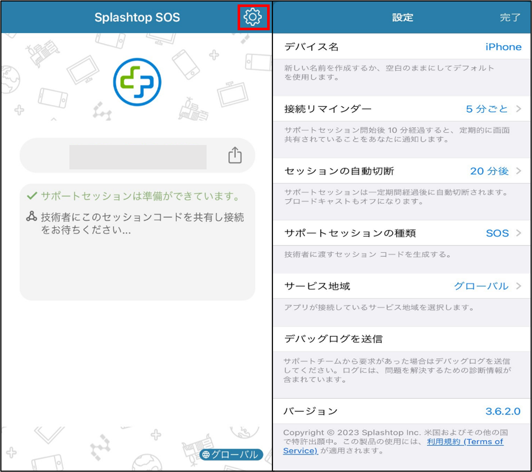Click the 設定 header title
The image size is (532, 472).
(x=403, y=17)
